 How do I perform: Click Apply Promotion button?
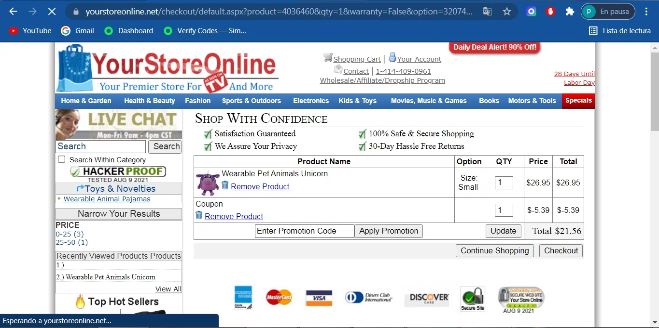click(389, 231)
